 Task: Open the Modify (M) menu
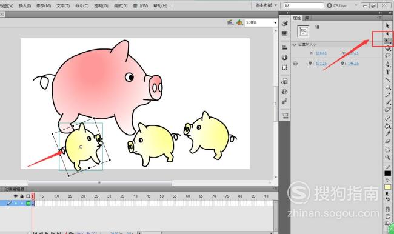(44, 5)
